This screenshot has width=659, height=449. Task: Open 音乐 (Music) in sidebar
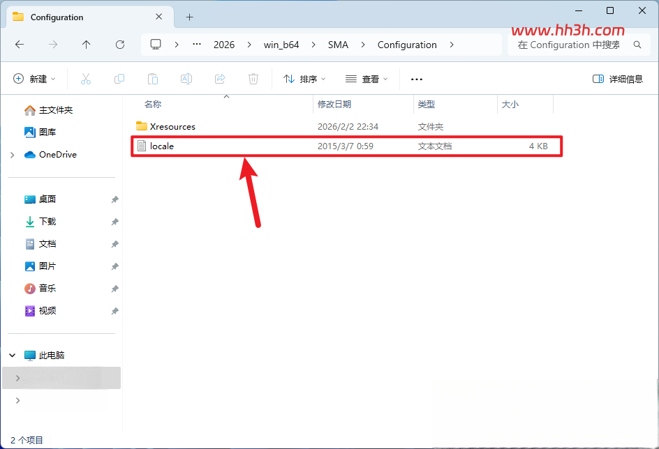(x=40, y=288)
